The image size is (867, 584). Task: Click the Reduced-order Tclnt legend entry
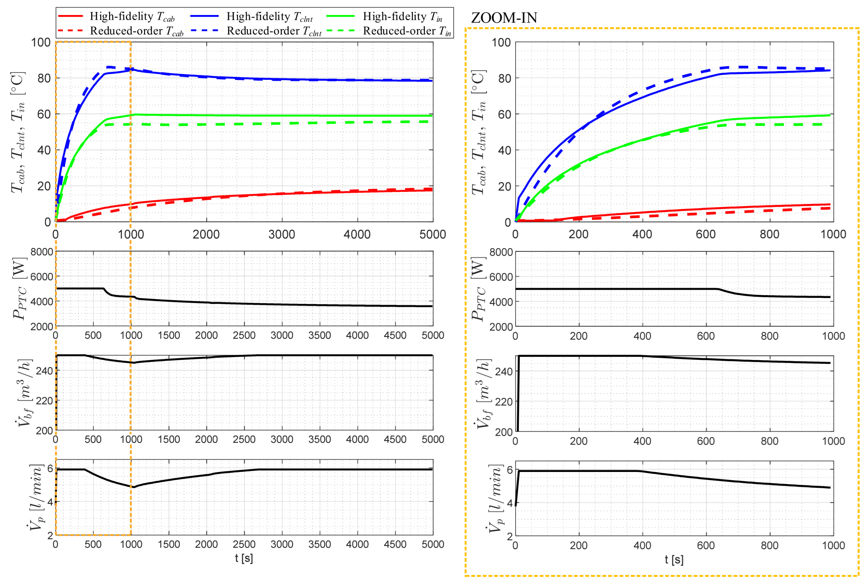coord(274,31)
